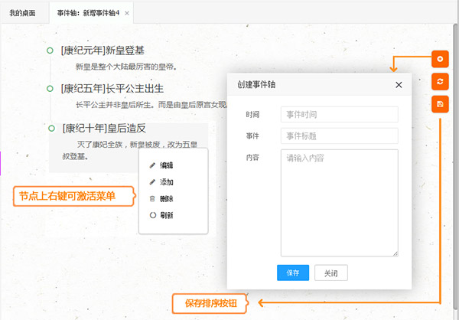This screenshot has height=320, width=459.
Task: Click the 请输入内容 text area
Action: coord(339,202)
